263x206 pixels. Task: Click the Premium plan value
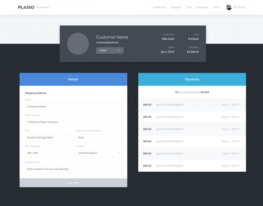[x=193, y=39]
